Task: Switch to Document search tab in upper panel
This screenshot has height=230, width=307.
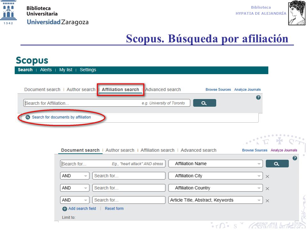Action: point(42,89)
